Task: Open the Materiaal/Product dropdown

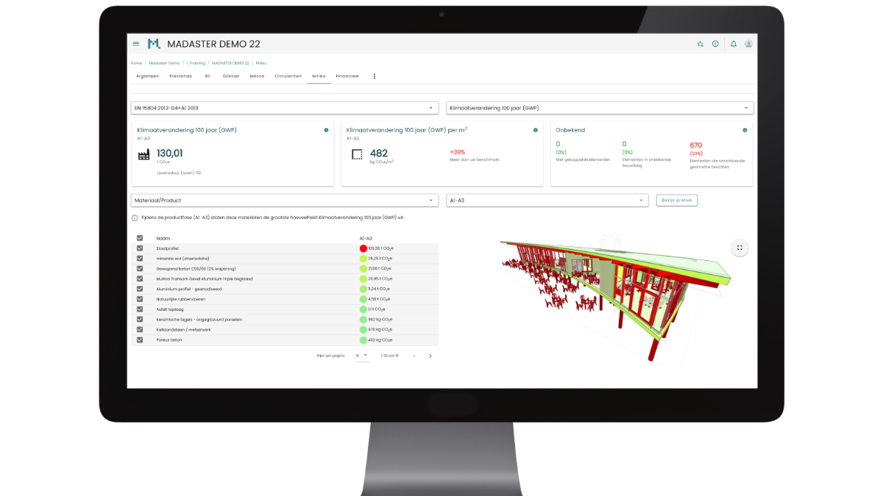Action: 285,200
